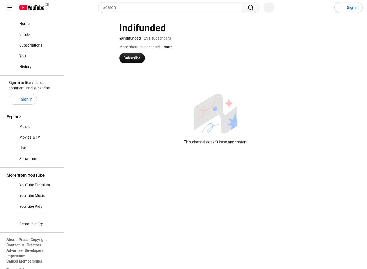367x269 pixels.
Task: Click the Impressum footer link
Action: coord(16,256)
